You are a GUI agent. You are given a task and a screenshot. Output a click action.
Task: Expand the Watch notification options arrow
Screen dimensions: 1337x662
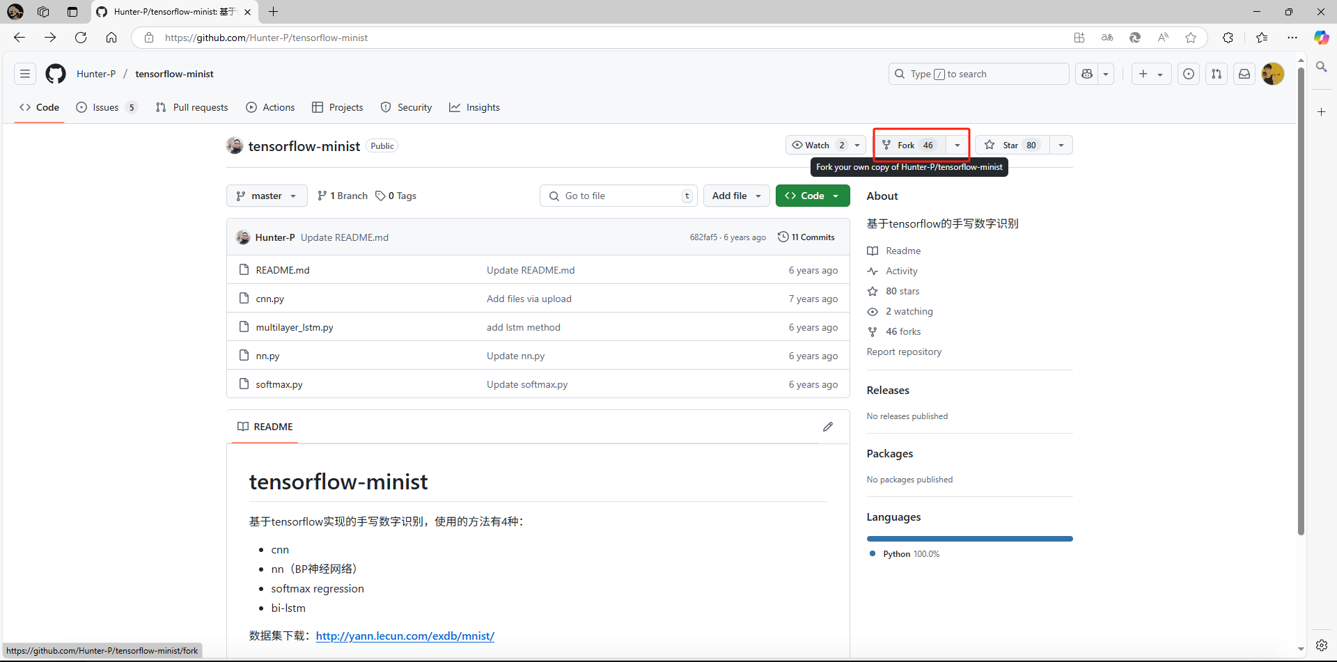click(857, 145)
